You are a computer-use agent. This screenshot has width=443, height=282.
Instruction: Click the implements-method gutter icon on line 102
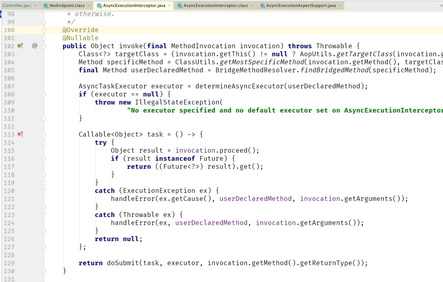[x=20, y=46]
